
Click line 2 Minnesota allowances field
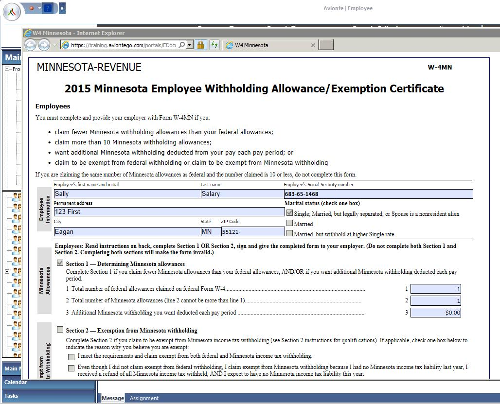436,300
